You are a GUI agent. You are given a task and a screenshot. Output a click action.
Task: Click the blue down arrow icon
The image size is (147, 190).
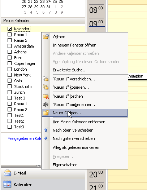(46, 138)
